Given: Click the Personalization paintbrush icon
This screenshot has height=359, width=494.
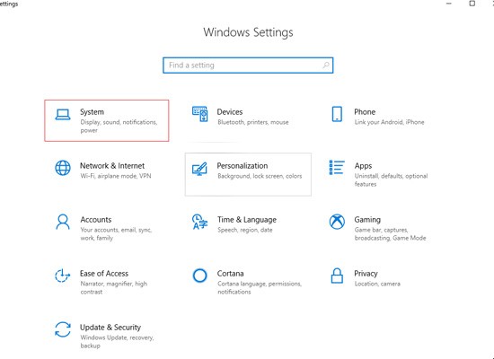Looking at the screenshot, I should pos(199,169).
